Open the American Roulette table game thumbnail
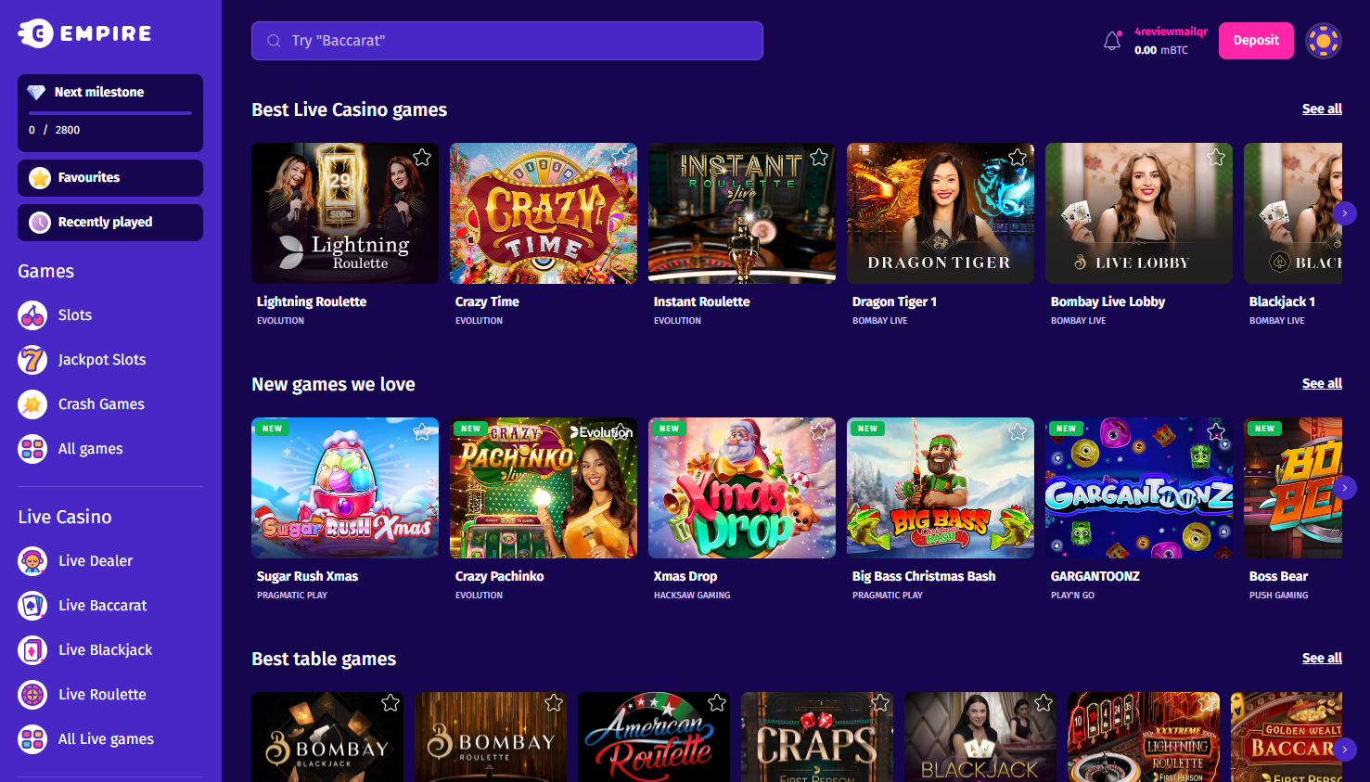 click(654, 737)
